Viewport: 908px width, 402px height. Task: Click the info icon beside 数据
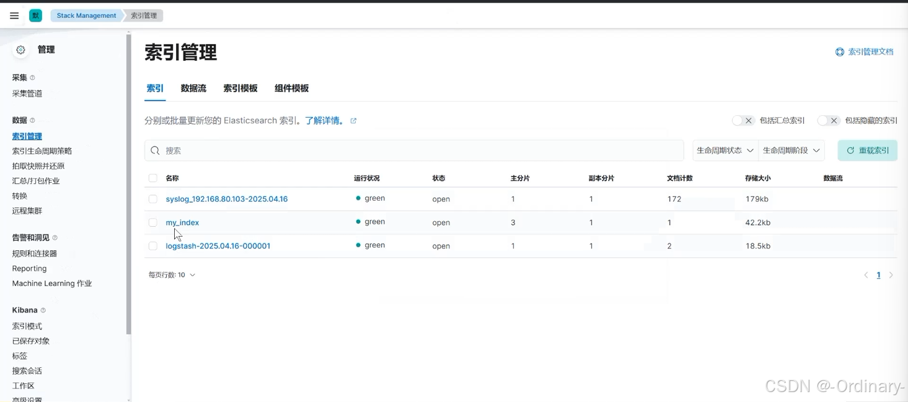coord(32,120)
